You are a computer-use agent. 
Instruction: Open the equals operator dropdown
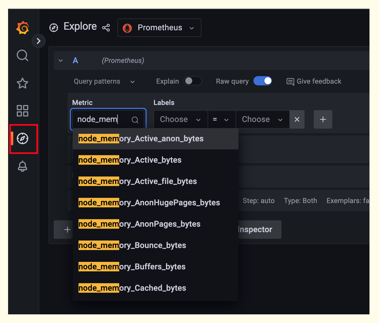pos(222,119)
